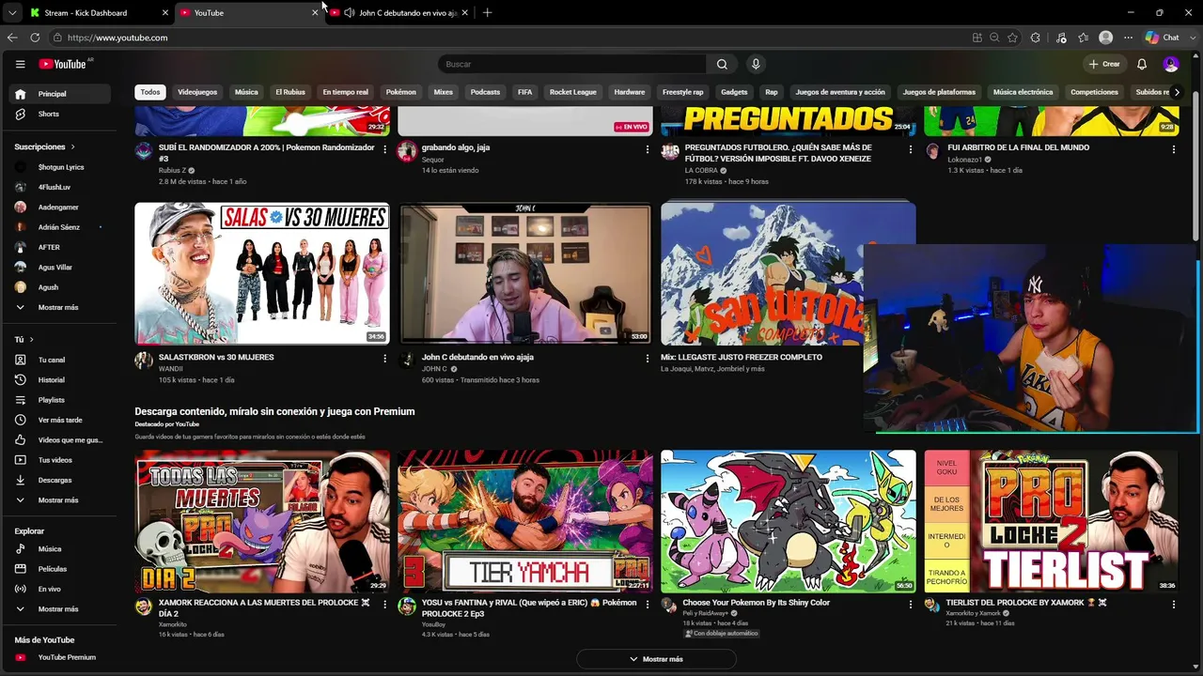Screen dimensions: 1203x676
Task: Open the browser tab list dropdown
Action: pyautogui.click(x=11, y=12)
